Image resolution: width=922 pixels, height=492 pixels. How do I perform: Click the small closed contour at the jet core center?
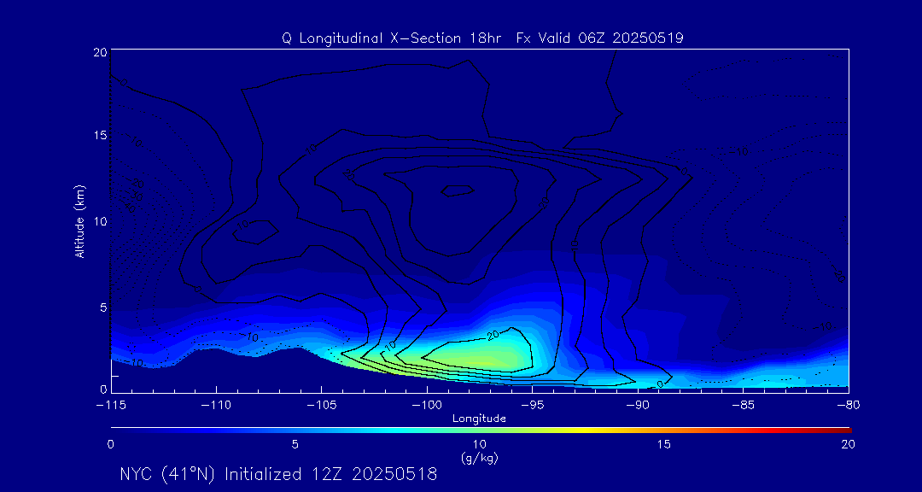(458, 190)
